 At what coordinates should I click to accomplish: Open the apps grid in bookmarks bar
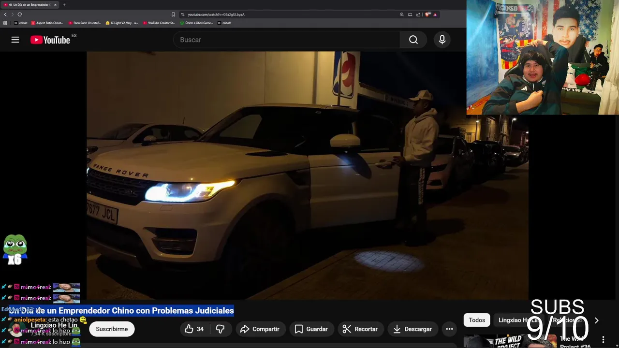coord(5,23)
